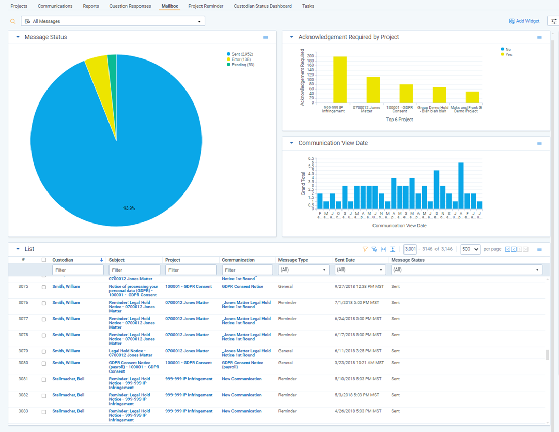Collapse Communication View Date widget

291,143
